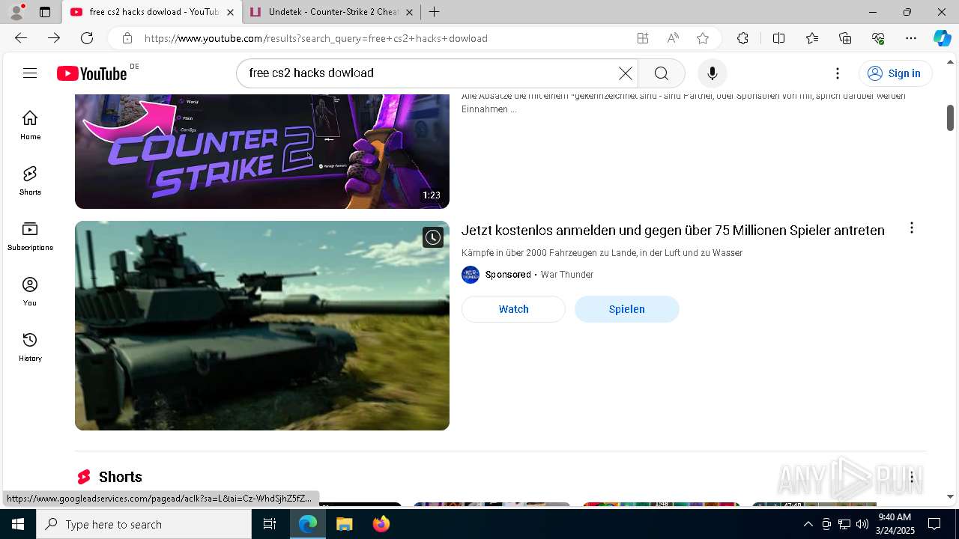Open options menu for the Shorts shelf

click(911, 477)
